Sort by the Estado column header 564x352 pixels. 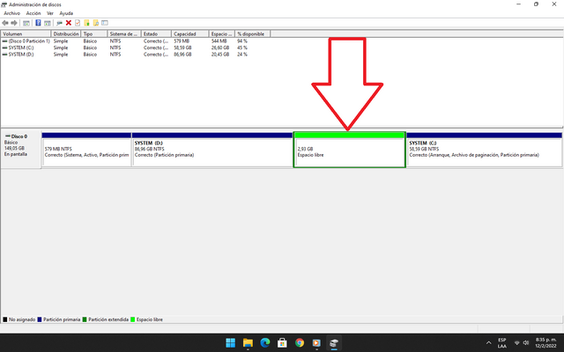click(157, 33)
